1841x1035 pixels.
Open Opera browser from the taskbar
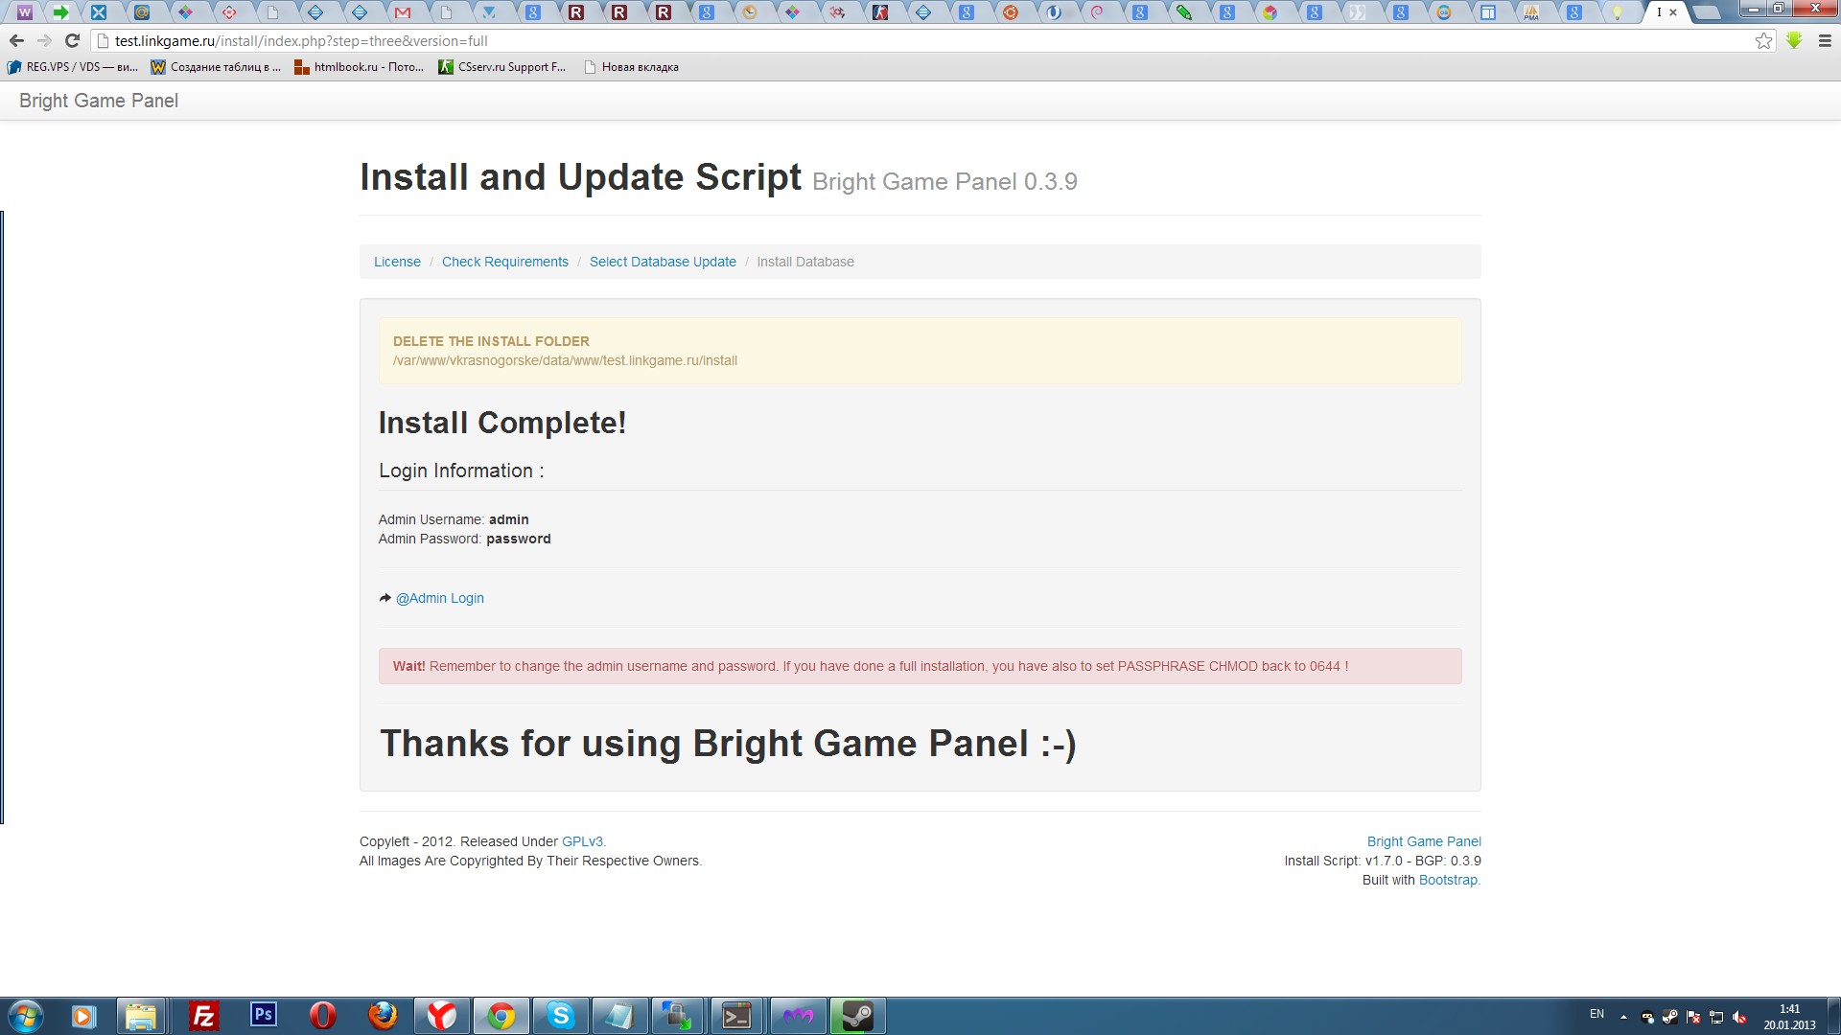point(322,1016)
